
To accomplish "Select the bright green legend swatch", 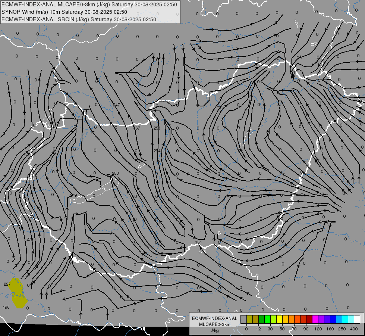I will (267, 319).
